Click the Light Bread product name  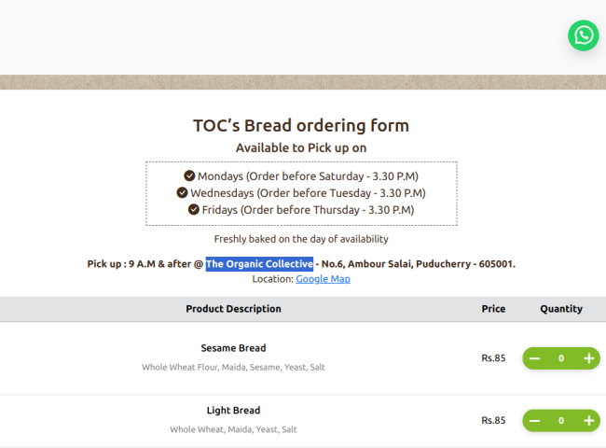click(x=233, y=410)
